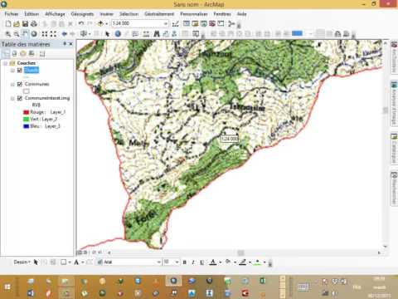This screenshot has height=299, width=398.
Task: Open the map scale dropdown
Action: pyautogui.click(x=166, y=23)
